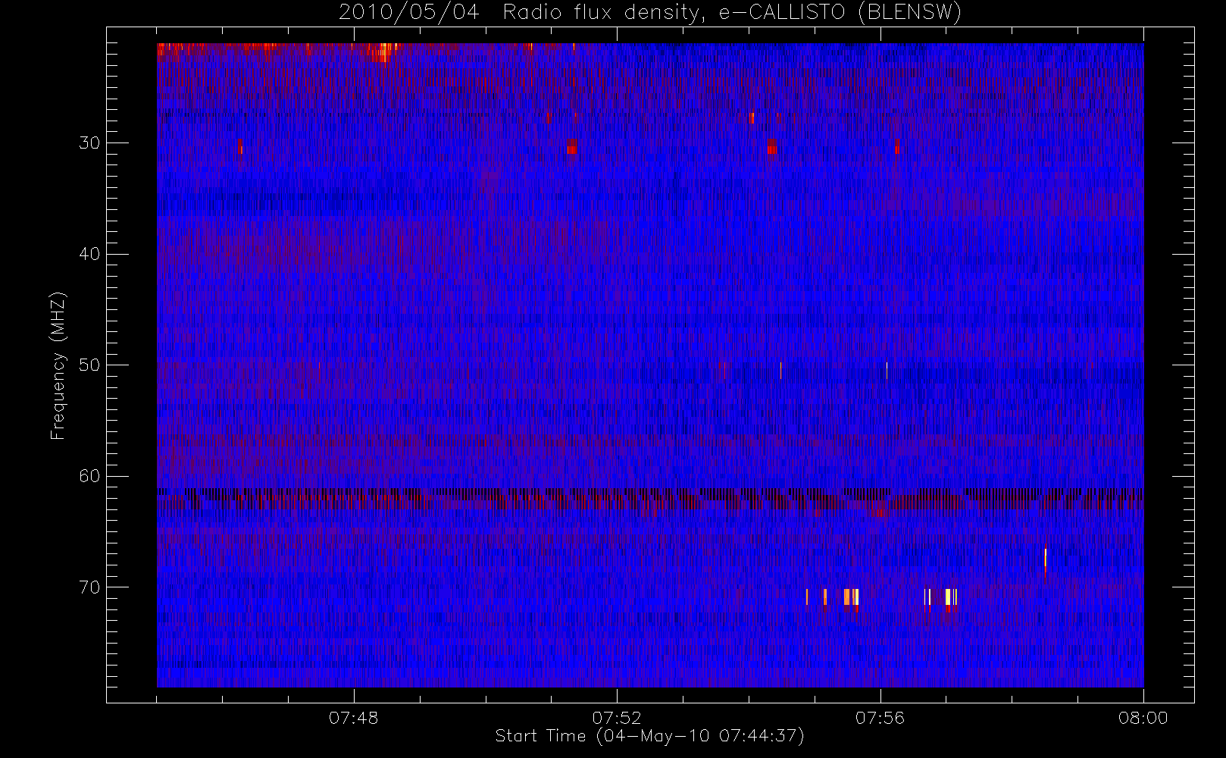Click the 40 MHz frequency tick label
1226x758 pixels.
point(89,254)
